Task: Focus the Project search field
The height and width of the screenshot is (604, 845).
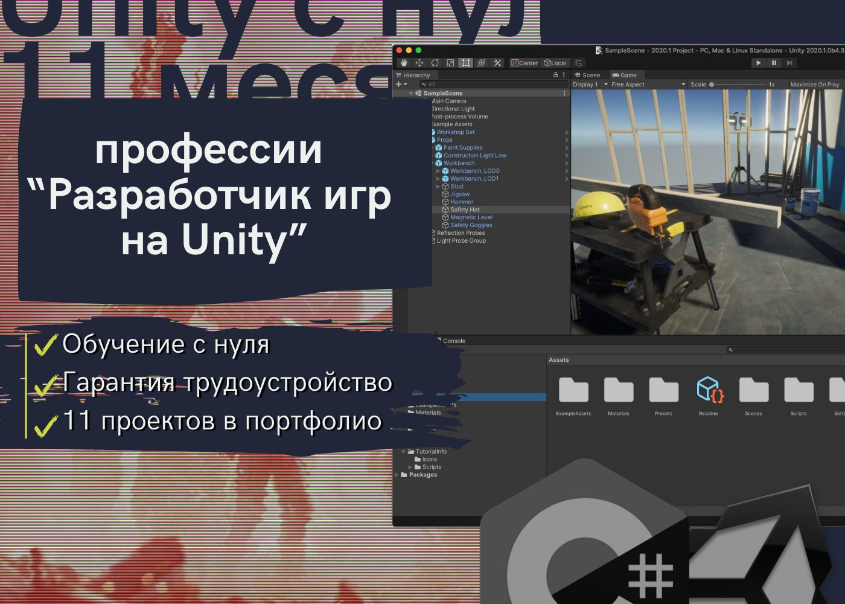Action: 786,350
